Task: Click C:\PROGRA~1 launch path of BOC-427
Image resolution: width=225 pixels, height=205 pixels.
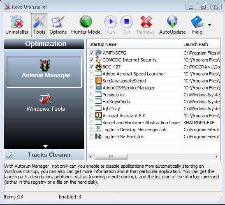Action: click(x=202, y=67)
